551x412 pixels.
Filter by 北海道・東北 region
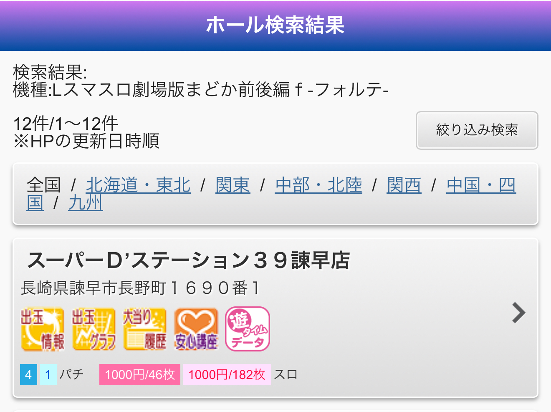tap(138, 185)
